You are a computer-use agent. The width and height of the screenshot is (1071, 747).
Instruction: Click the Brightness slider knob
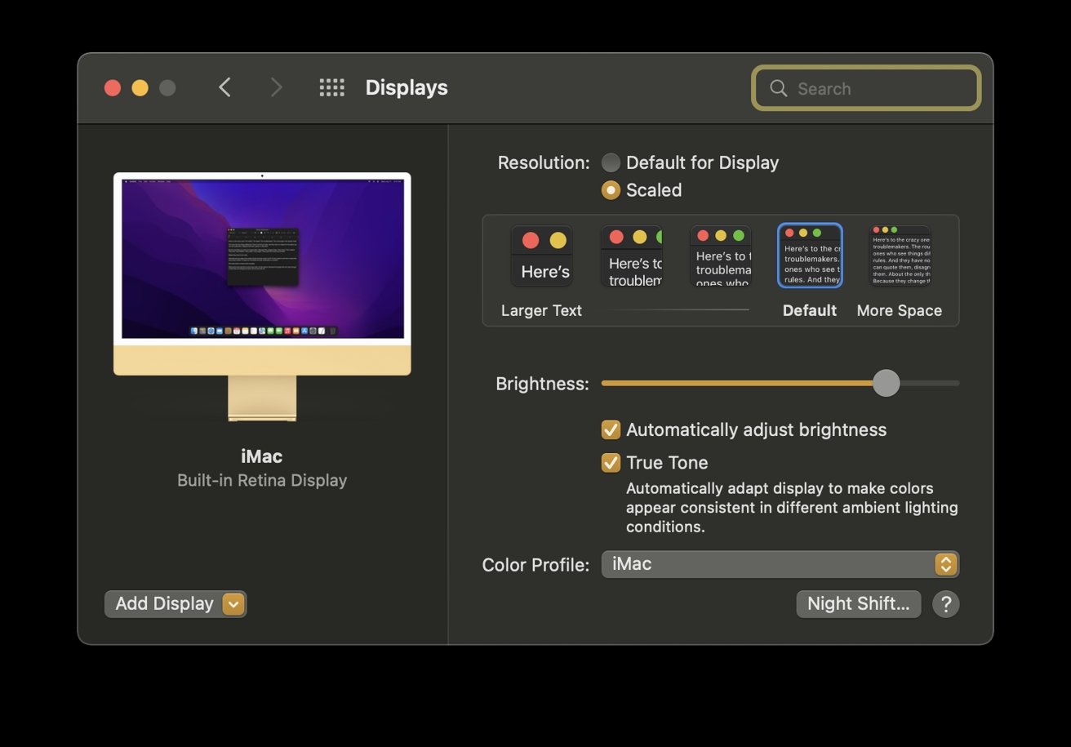[886, 383]
